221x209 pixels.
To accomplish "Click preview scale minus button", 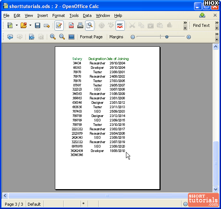I will click(133, 37).
